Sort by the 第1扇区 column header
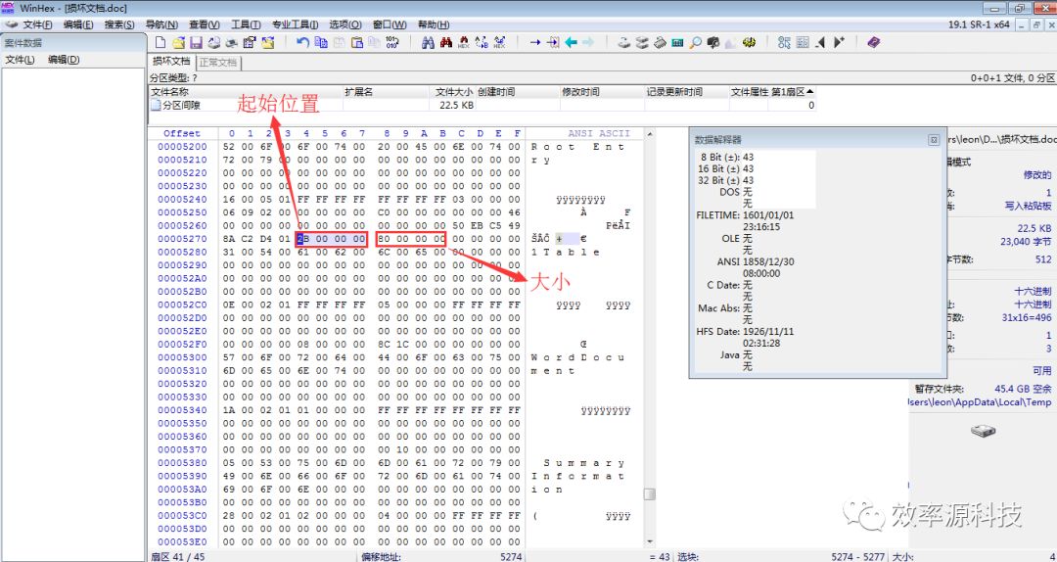This screenshot has width=1057, height=562. 792,92
